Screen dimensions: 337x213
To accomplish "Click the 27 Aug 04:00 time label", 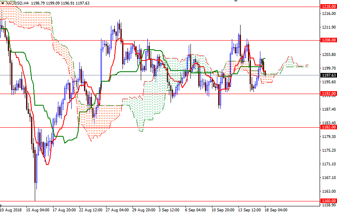I will click(117, 210).
